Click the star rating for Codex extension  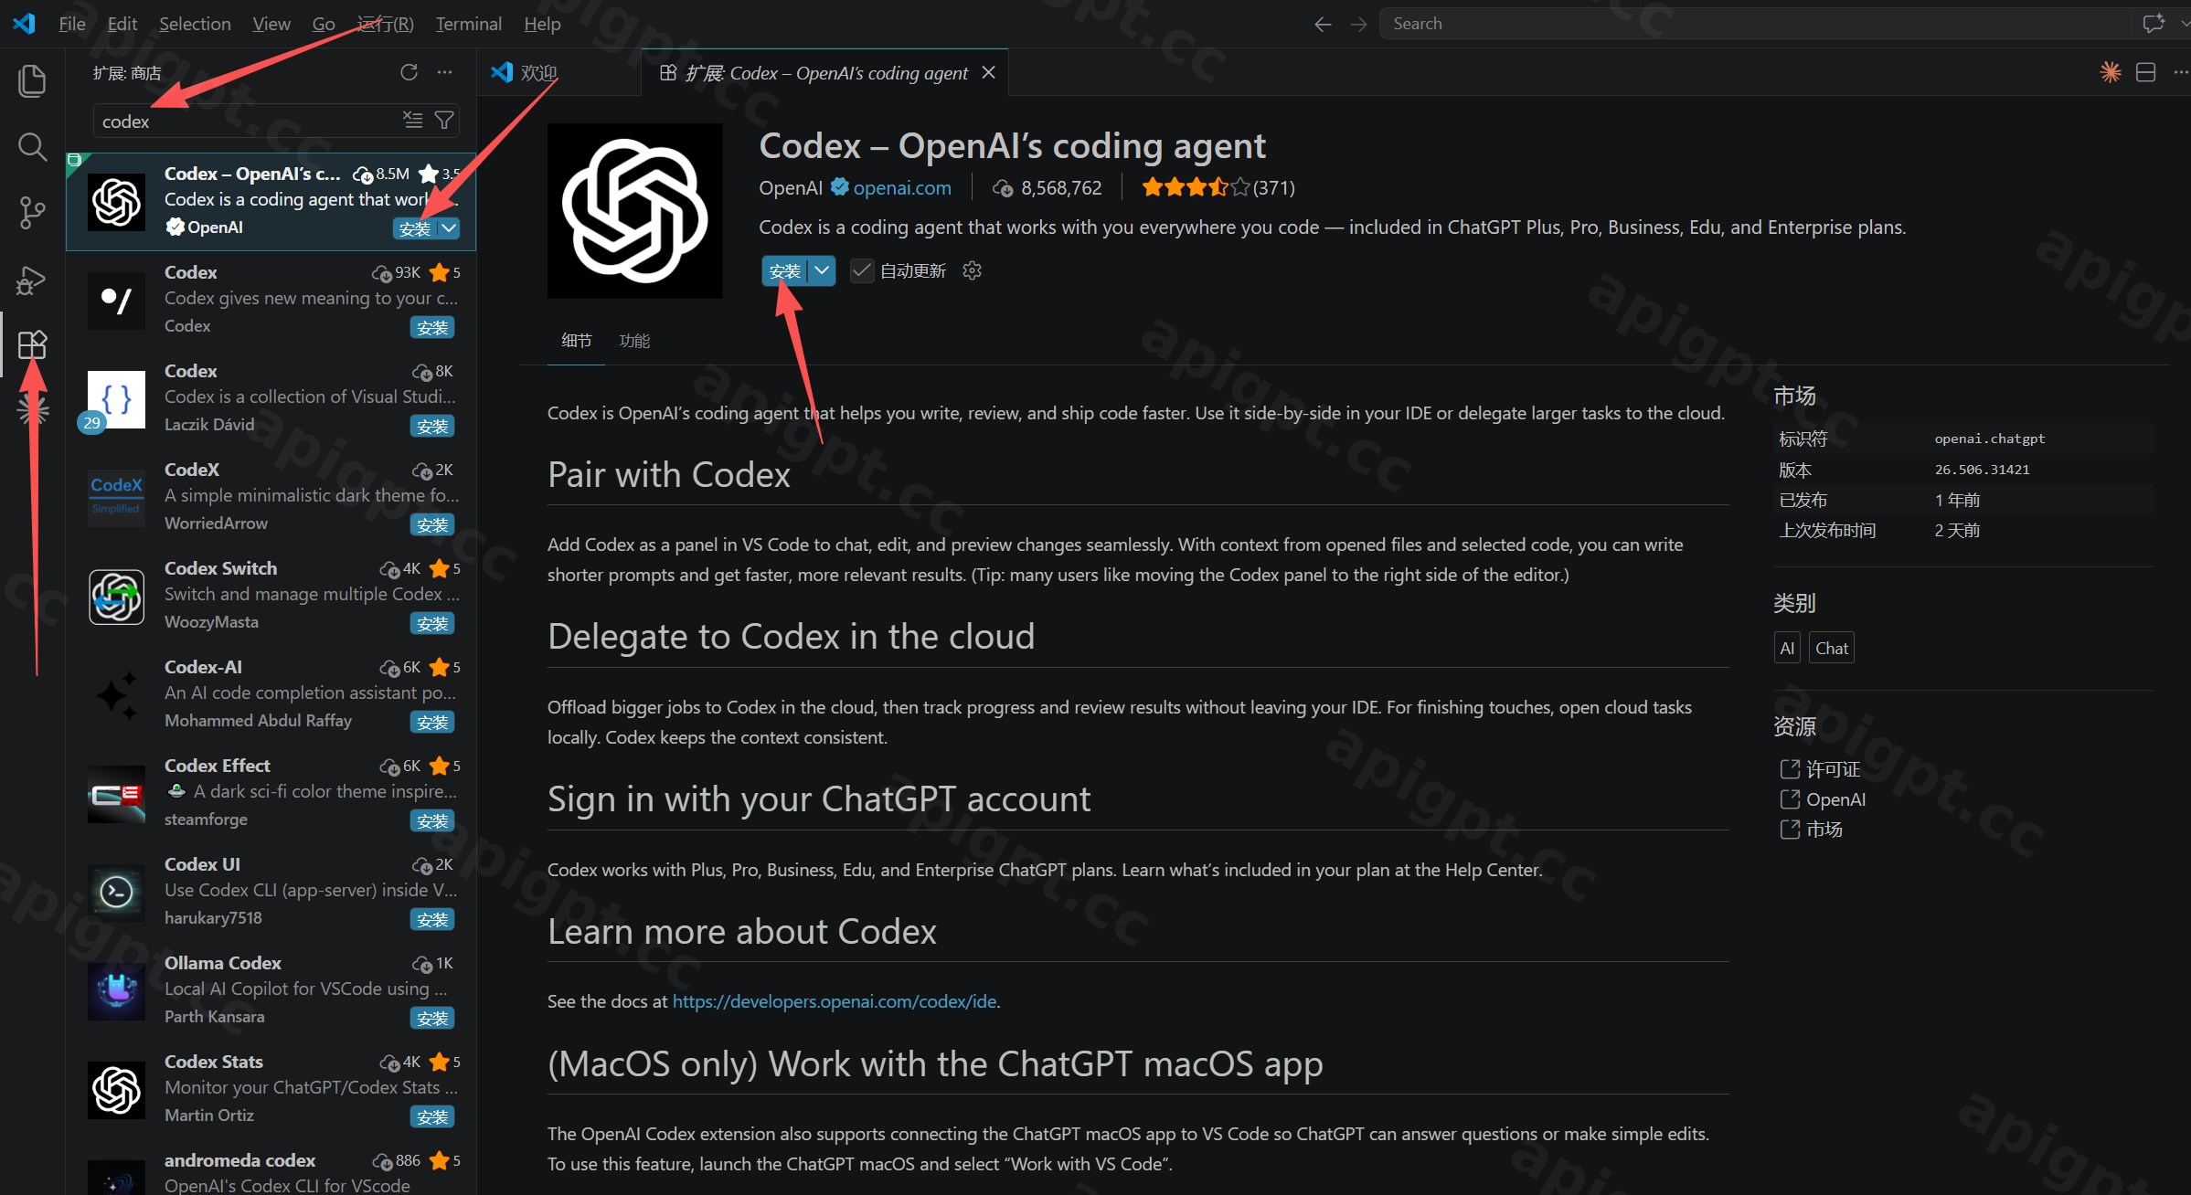click(1195, 187)
